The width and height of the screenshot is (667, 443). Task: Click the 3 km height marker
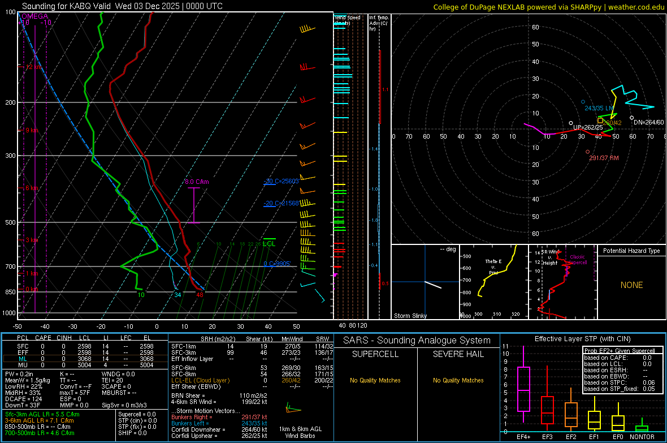point(32,240)
